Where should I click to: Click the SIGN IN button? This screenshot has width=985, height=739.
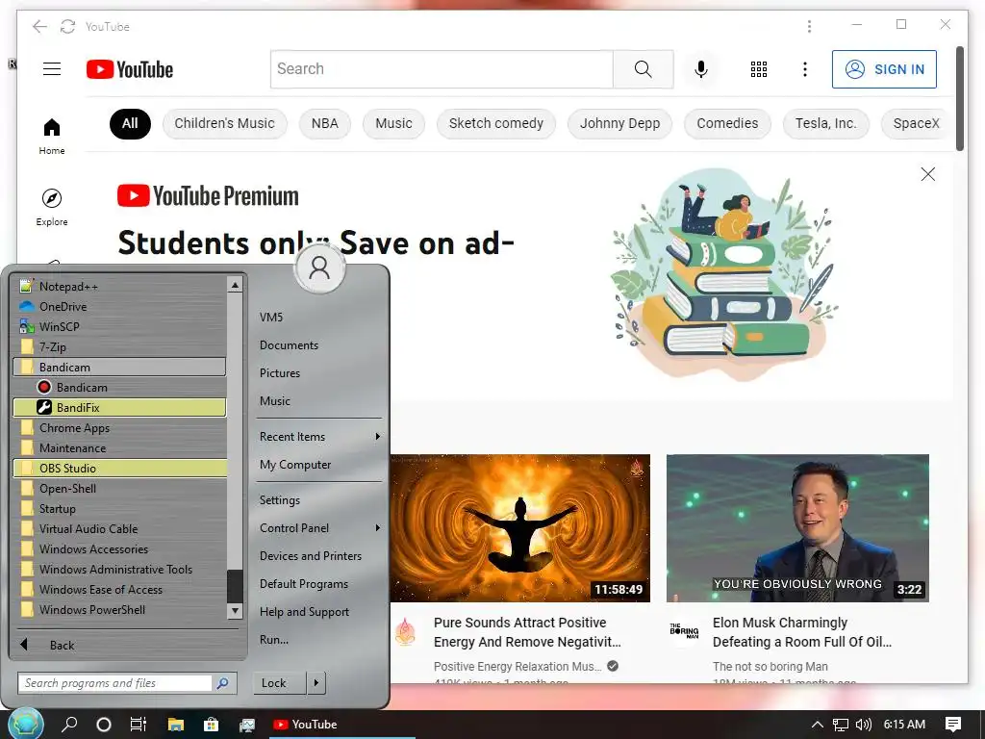pyautogui.click(x=884, y=69)
